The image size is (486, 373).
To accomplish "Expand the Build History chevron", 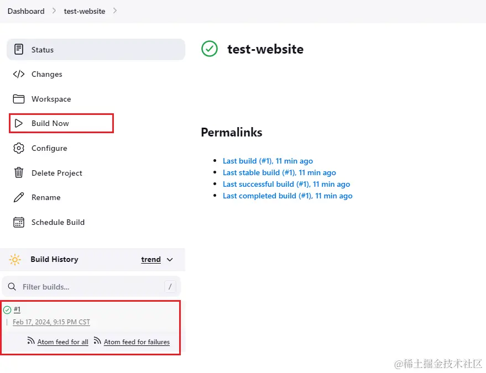I will (170, 260).
